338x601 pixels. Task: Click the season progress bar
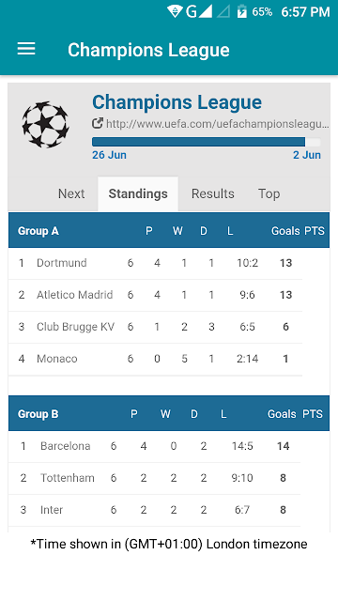point(207,142)
